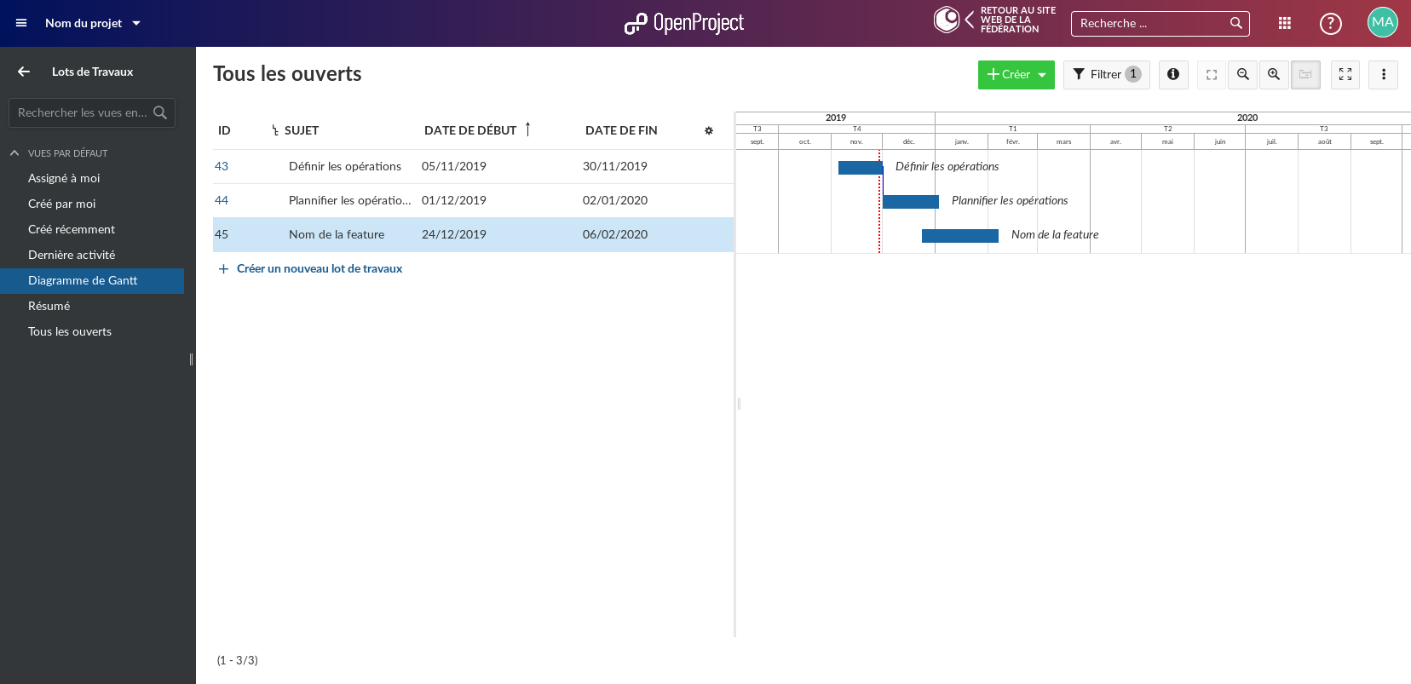Open the modules grid menu
1411x684 pixels.
coord(1285,23)
